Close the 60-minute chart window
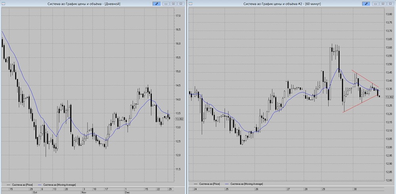 pyautogui.click(x=390, y=4)
